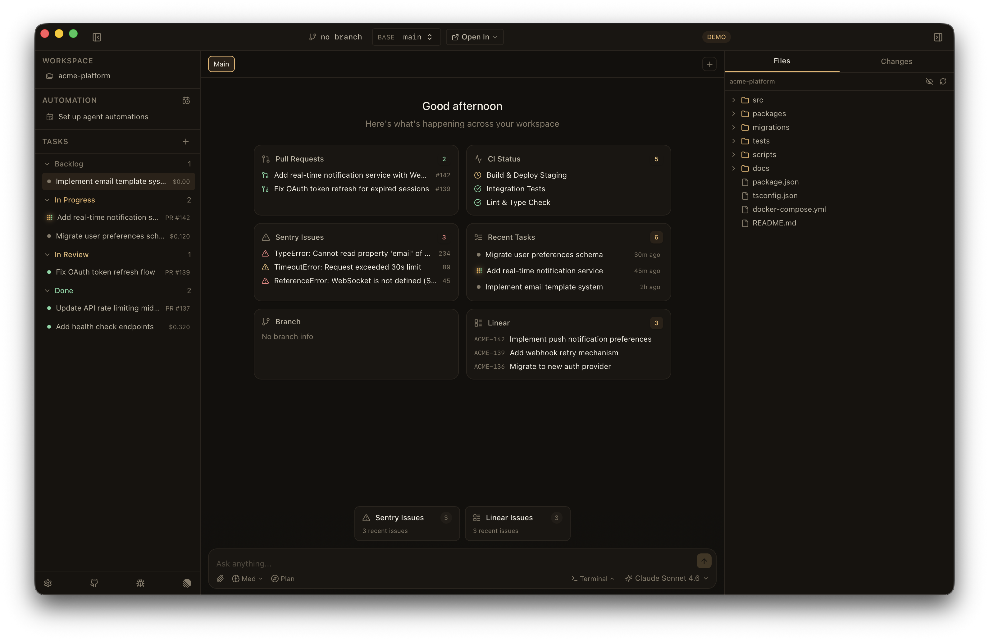The width and height of the screenshot is (989, 641).
Task: Attach a file with the paperclip icon
Action: [220, 578]
